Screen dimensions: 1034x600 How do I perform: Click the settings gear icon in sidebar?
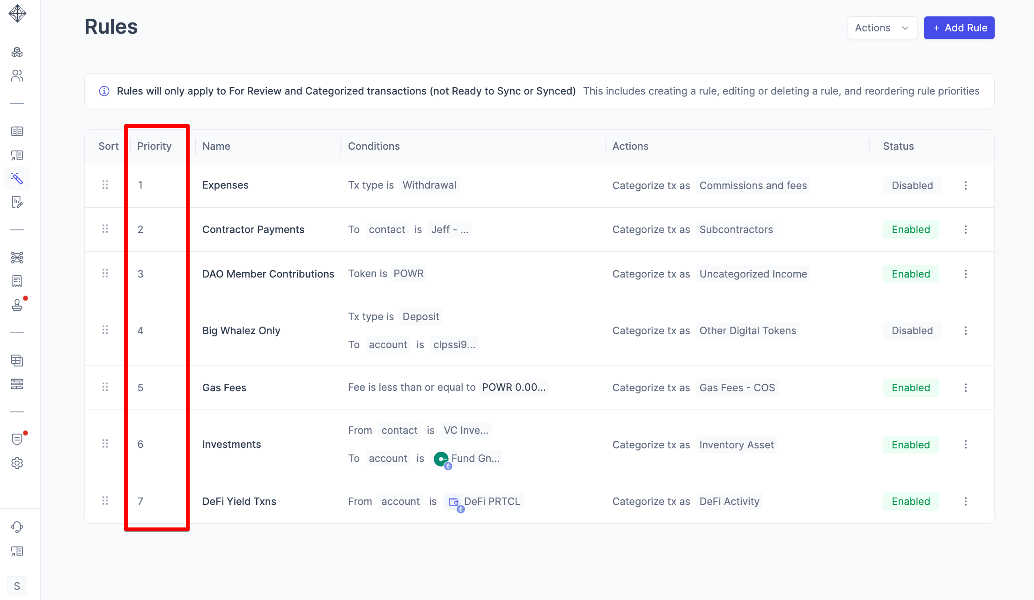(17, 463)
